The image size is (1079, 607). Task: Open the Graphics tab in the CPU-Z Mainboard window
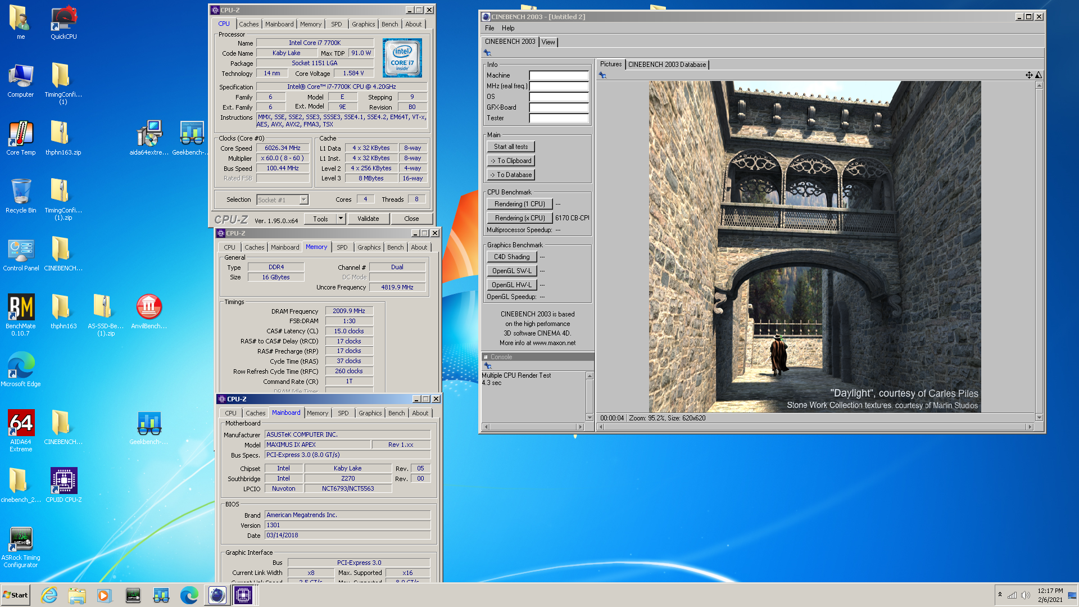(370, 413)
